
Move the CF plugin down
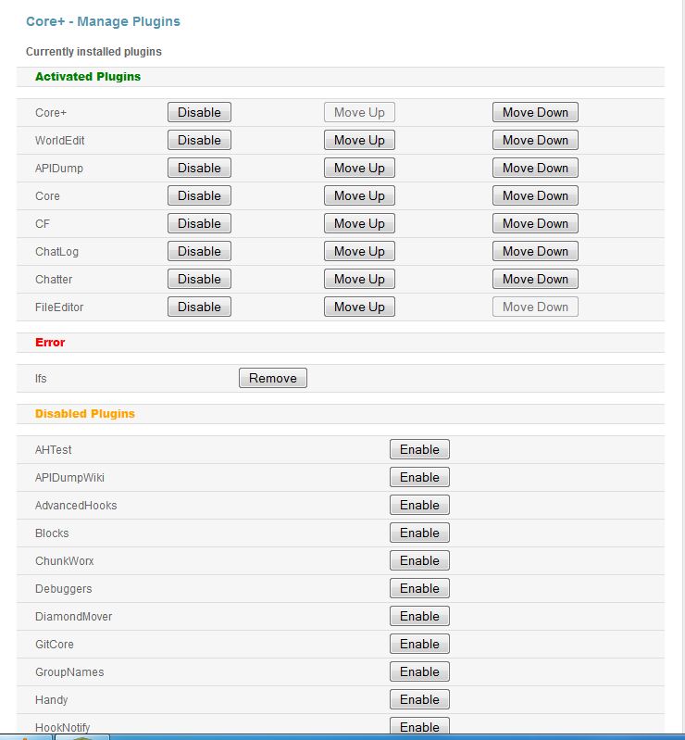535,223
